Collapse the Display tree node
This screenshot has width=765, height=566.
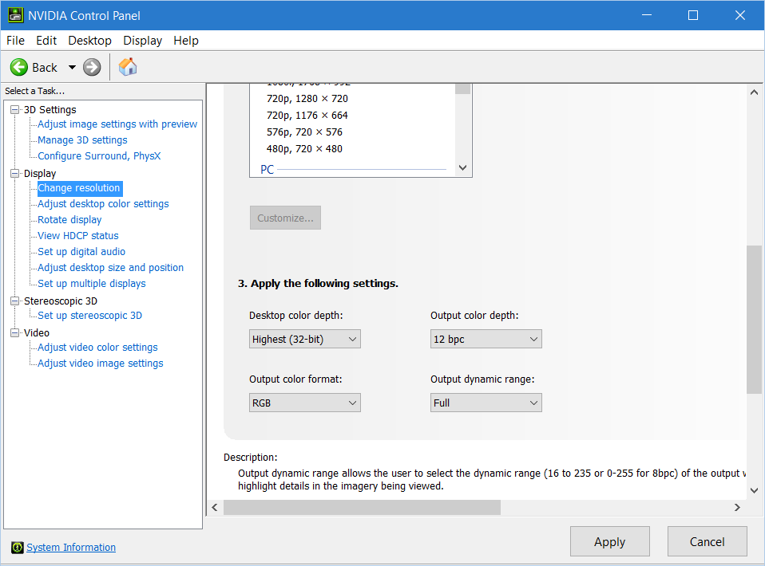tap(15, 174)
